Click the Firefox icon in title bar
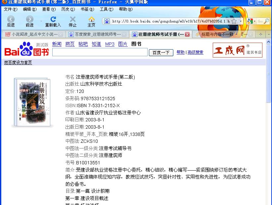This screenshot has height=205, width=272. [x=4, y=2]
